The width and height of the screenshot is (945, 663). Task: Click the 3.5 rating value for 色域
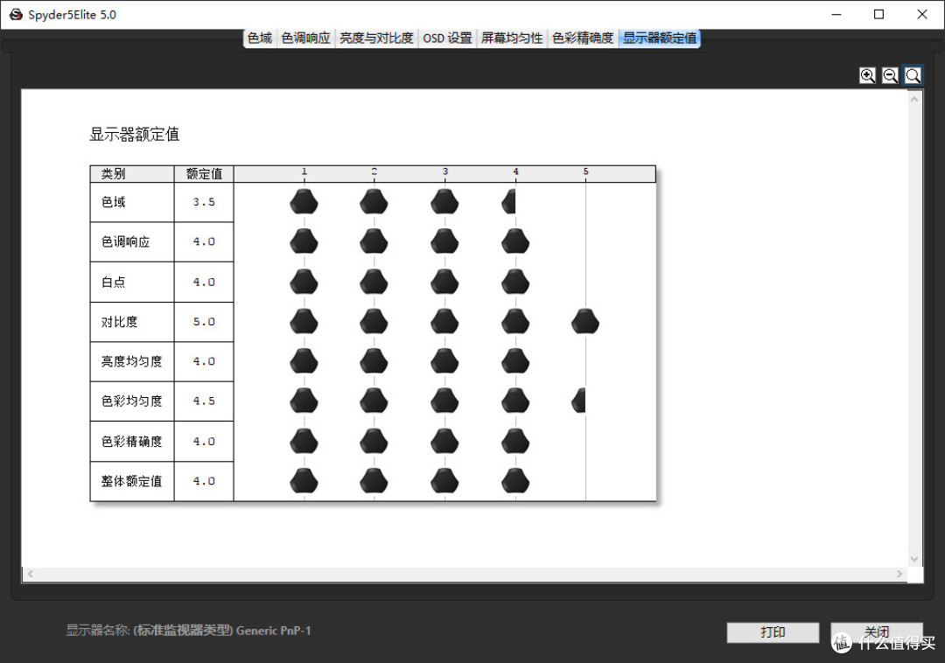(204, 202)
